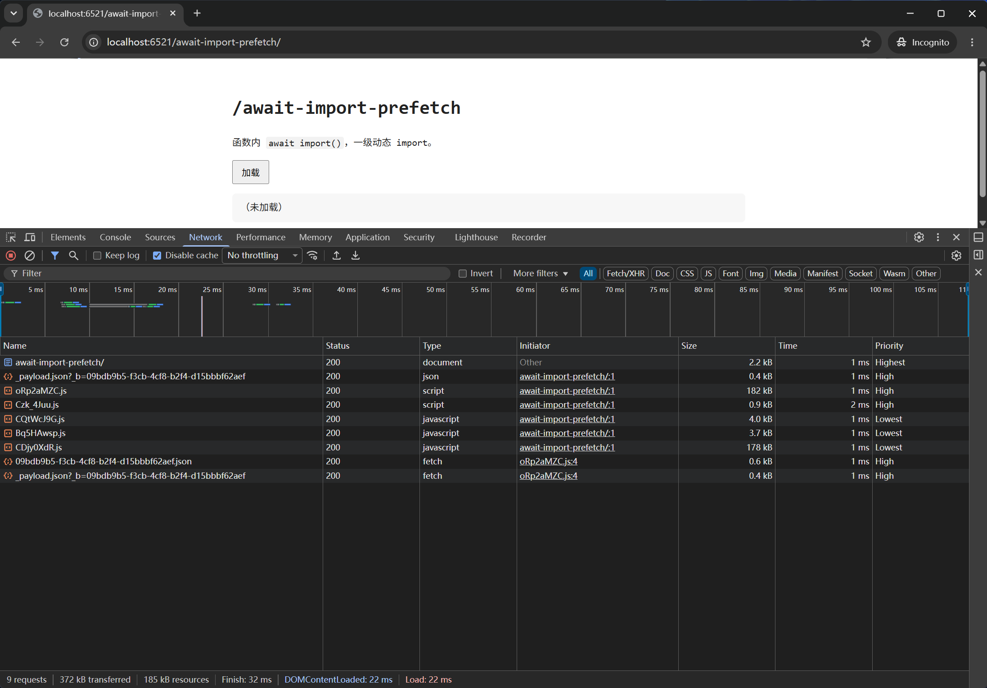The image size is (987, 688).
Task: Click the page vertical scrollbar
Action: click(982, 135)
